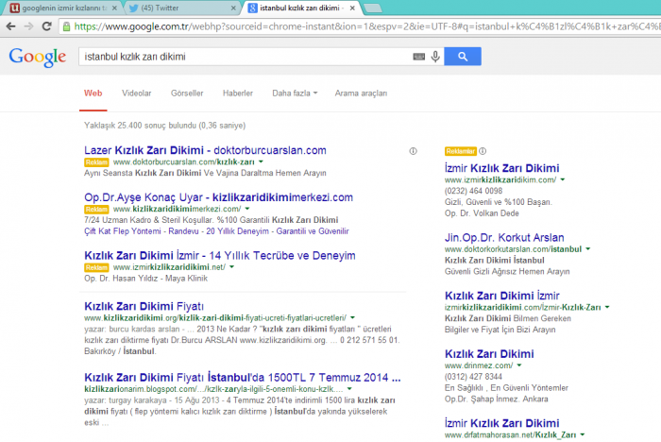661x442 pixels.
Task: Click Çift Kat Flep Yöntemi sitelink
Action: point(122,231)
